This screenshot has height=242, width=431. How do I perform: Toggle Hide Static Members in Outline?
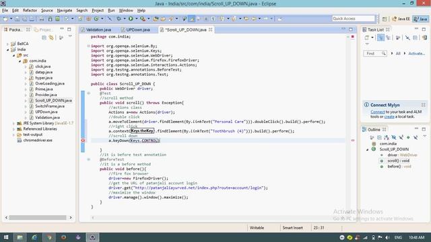pos(401,137)
